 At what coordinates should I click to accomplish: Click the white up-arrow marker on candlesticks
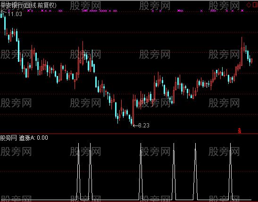tap(207, 85)
